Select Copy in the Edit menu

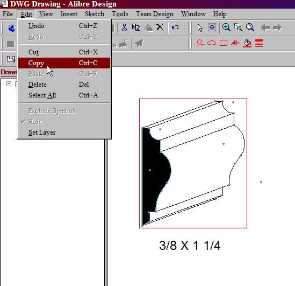pos(64,63)
